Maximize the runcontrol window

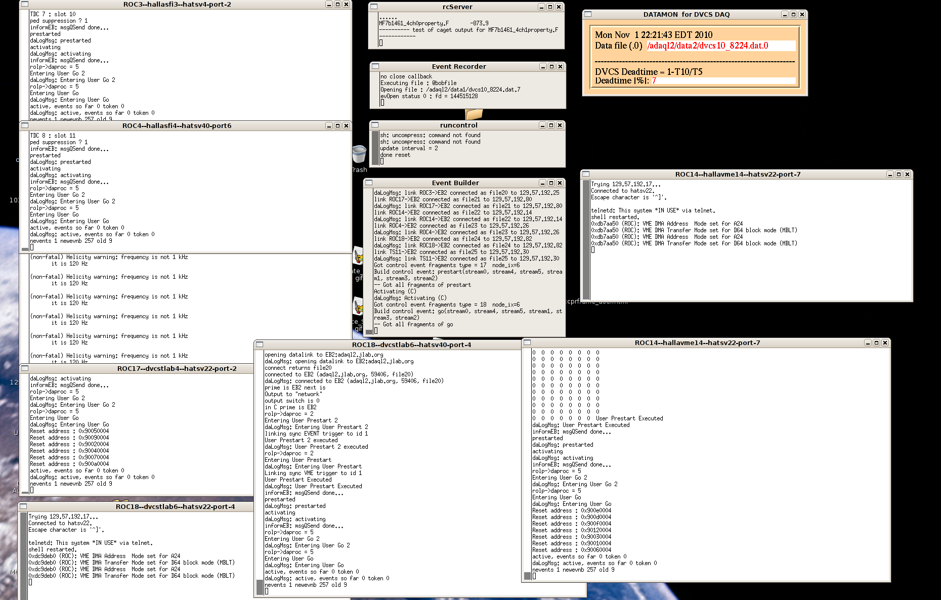(551, 125)
